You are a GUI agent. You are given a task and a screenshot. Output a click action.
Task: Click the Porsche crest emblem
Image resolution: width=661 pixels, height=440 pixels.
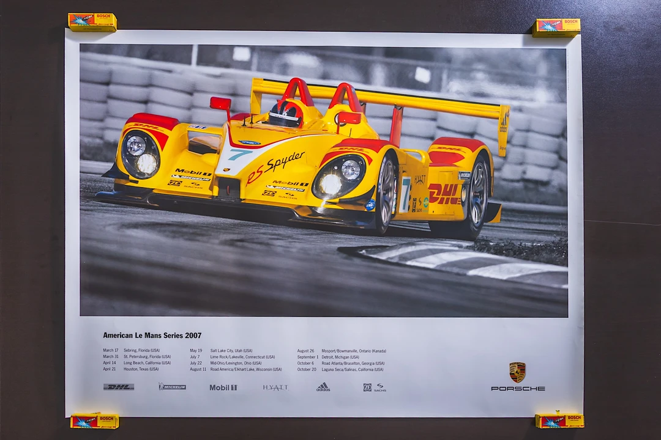[x=517, y=372]
